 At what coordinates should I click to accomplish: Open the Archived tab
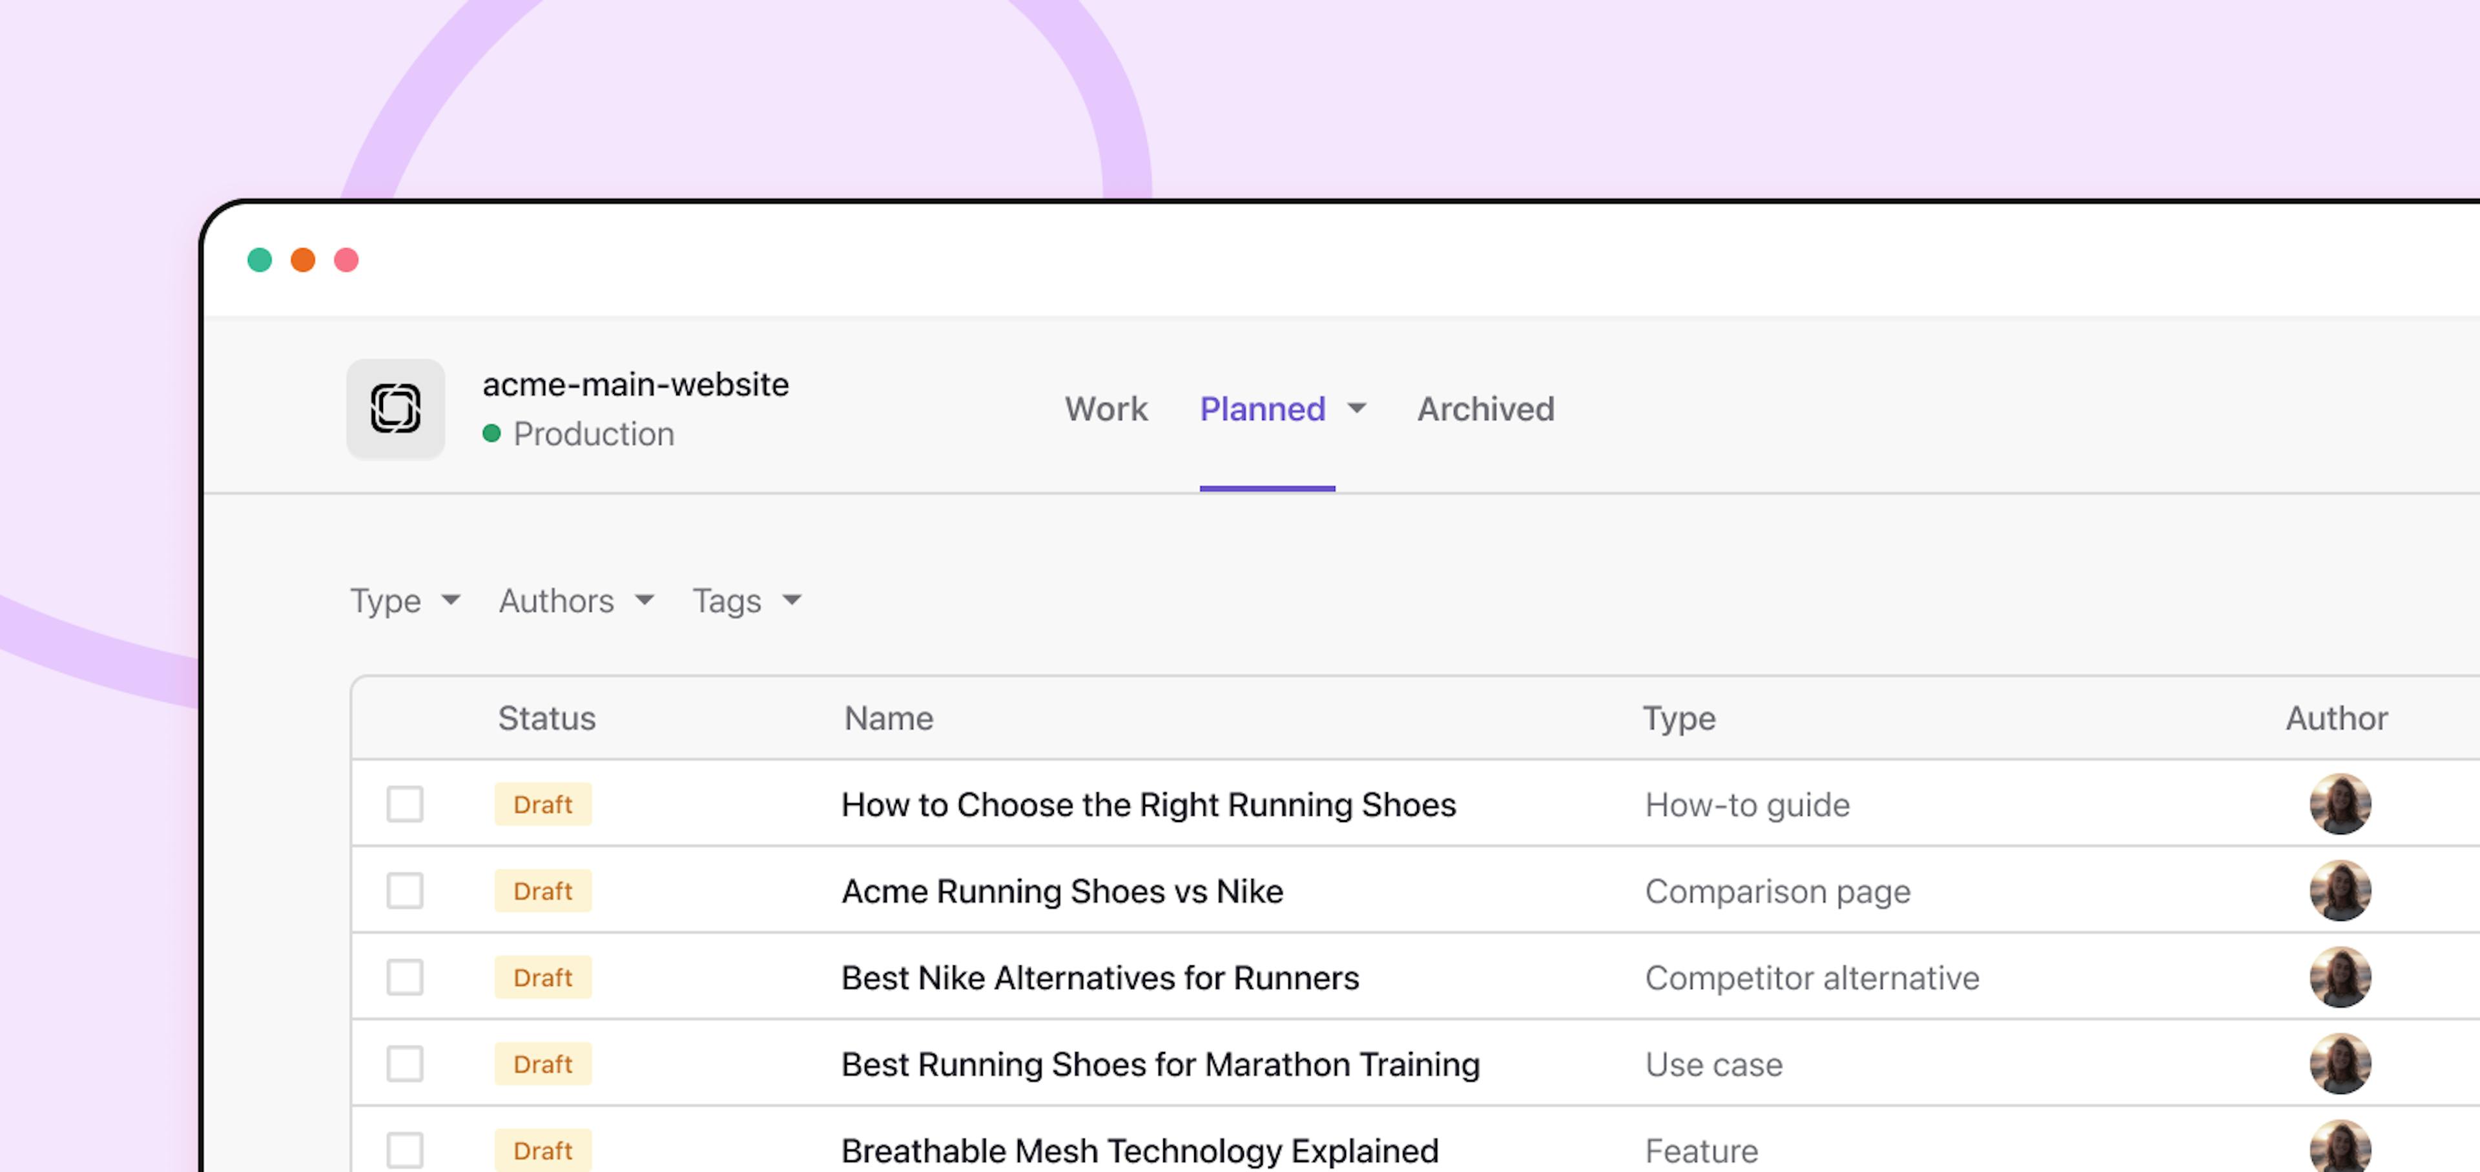(x=1485, y=409)
